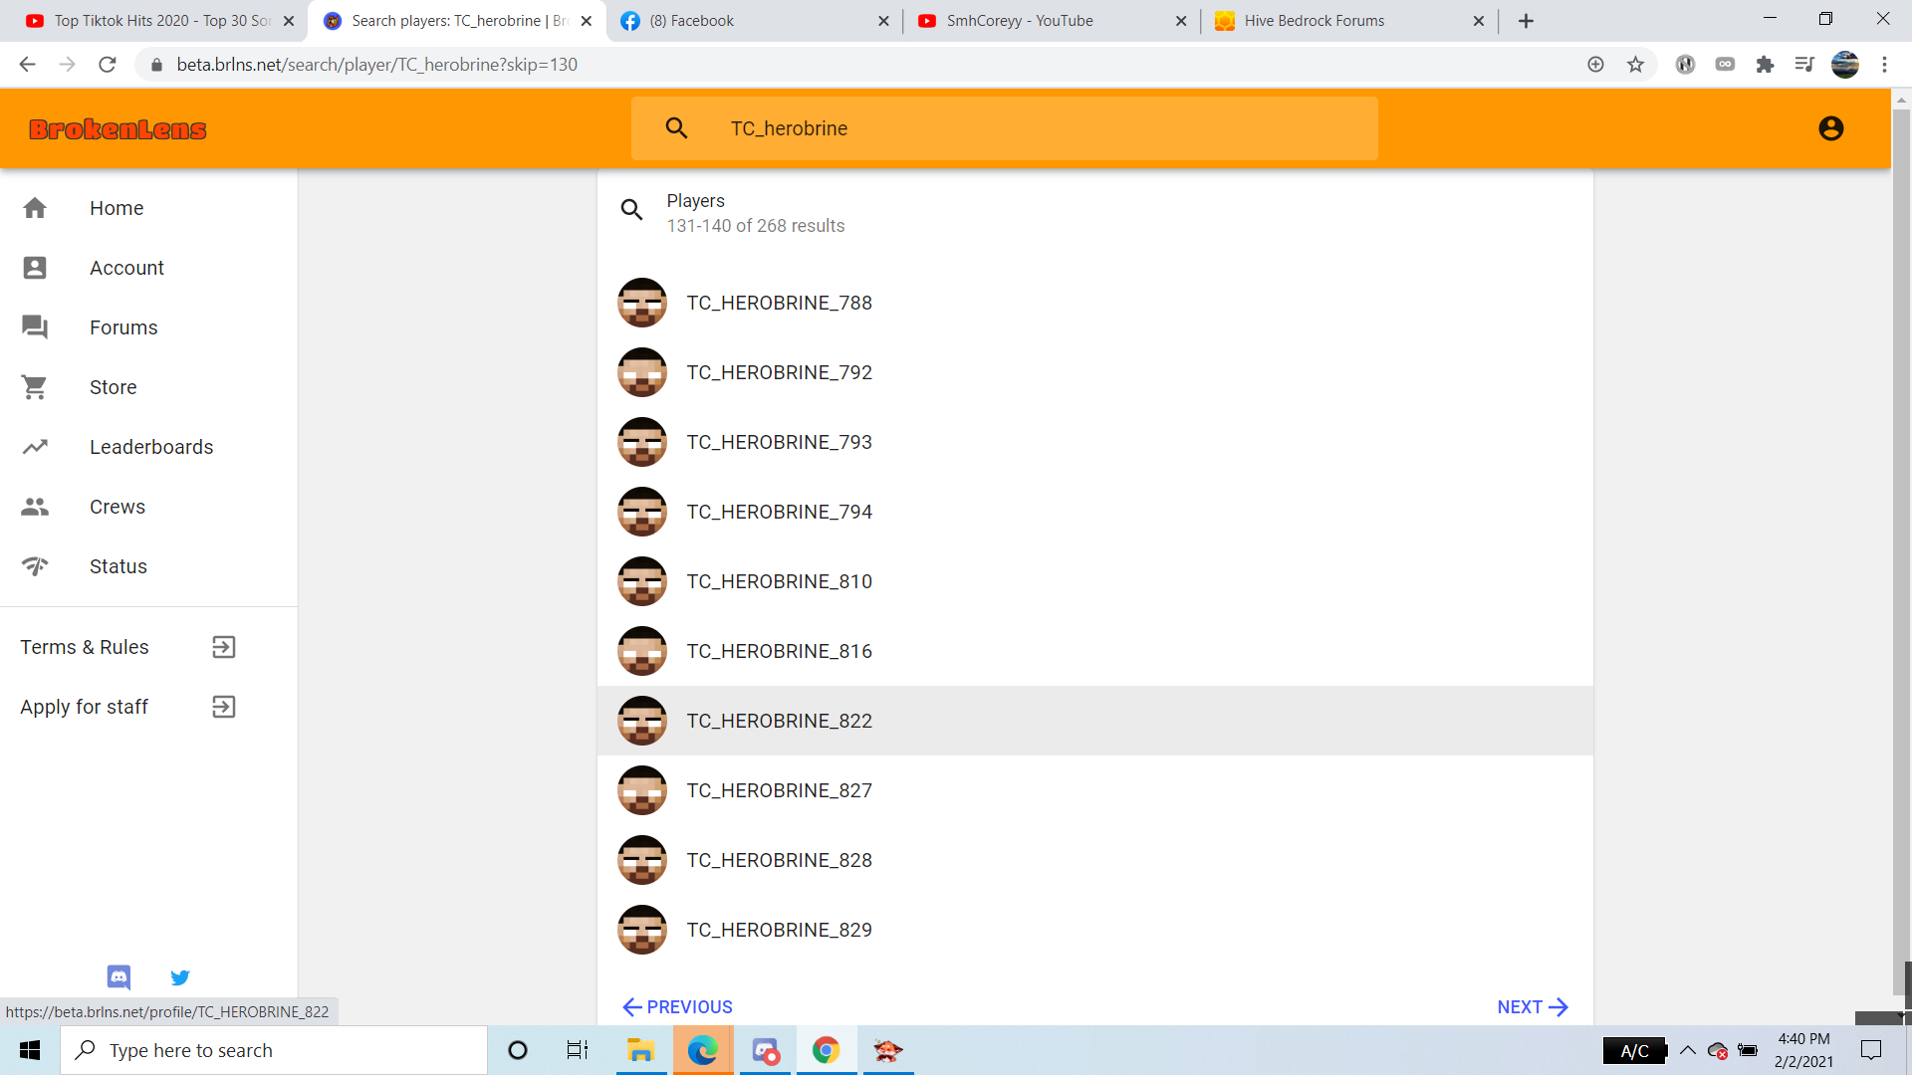Click the Chrome profile avatar

pyautogui.click(x=1844, y=65)
